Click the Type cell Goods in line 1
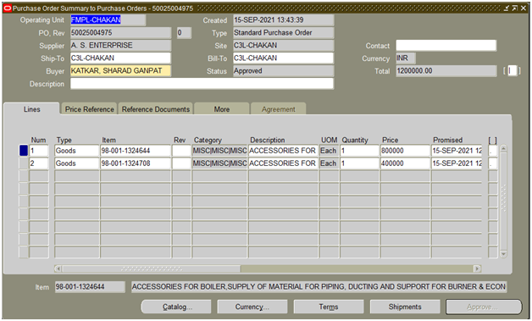This screenshot has width=532, height=321. point(77,151)
